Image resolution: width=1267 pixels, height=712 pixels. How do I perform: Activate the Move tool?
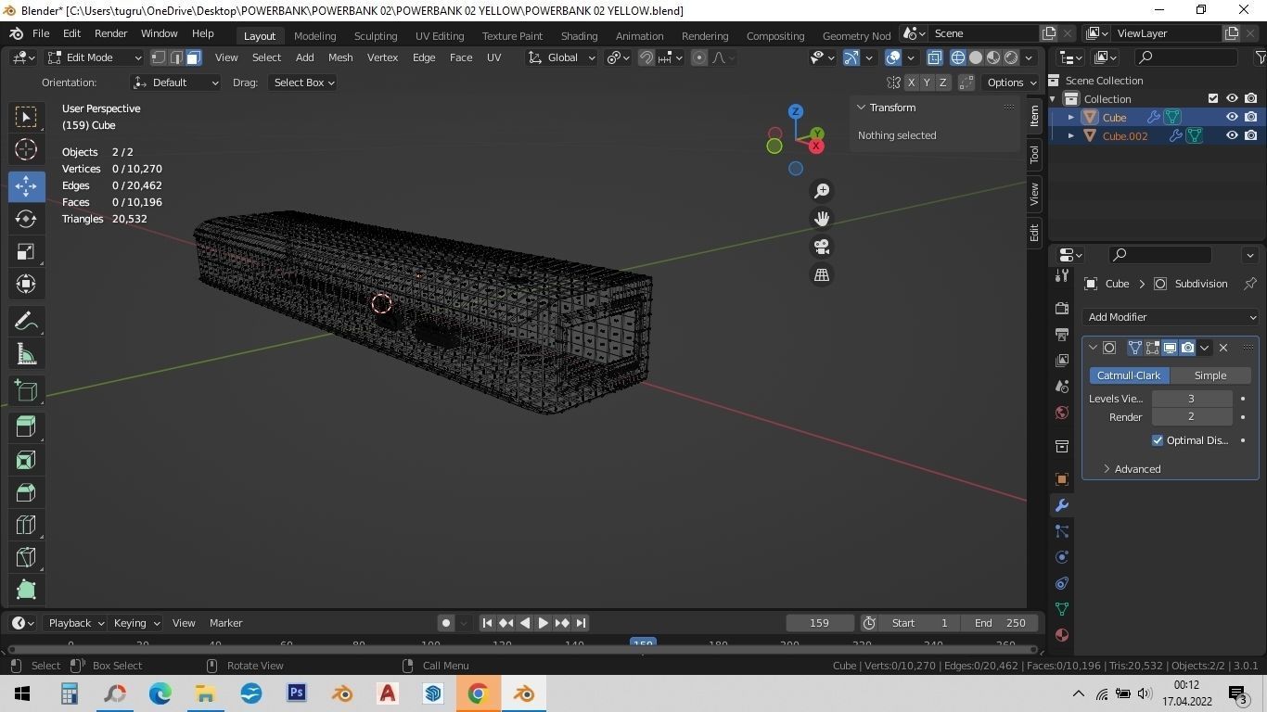[x=26, y=186]
